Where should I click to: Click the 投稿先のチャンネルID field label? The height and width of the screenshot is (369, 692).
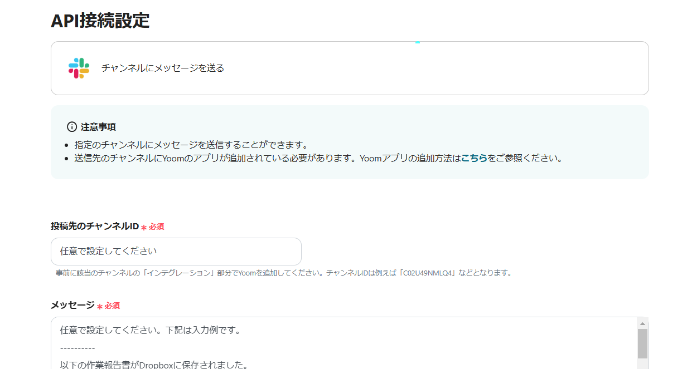95,226
